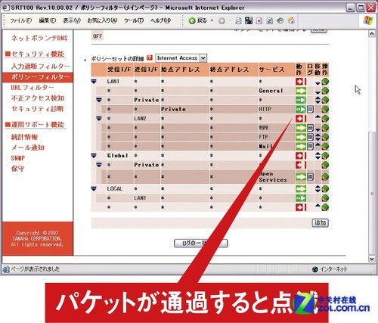This screenshot has width=378, height=323.
Task: Open the 表示(V) menu
Action: [72, 20]
